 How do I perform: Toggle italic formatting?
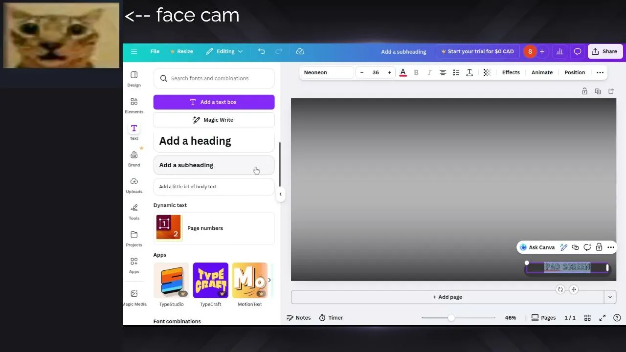[429, 72]
